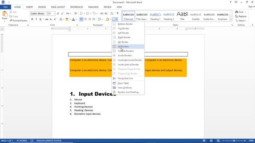Apply the font color
The width and height of the screenshot is (255, 143).
point(73,19)
